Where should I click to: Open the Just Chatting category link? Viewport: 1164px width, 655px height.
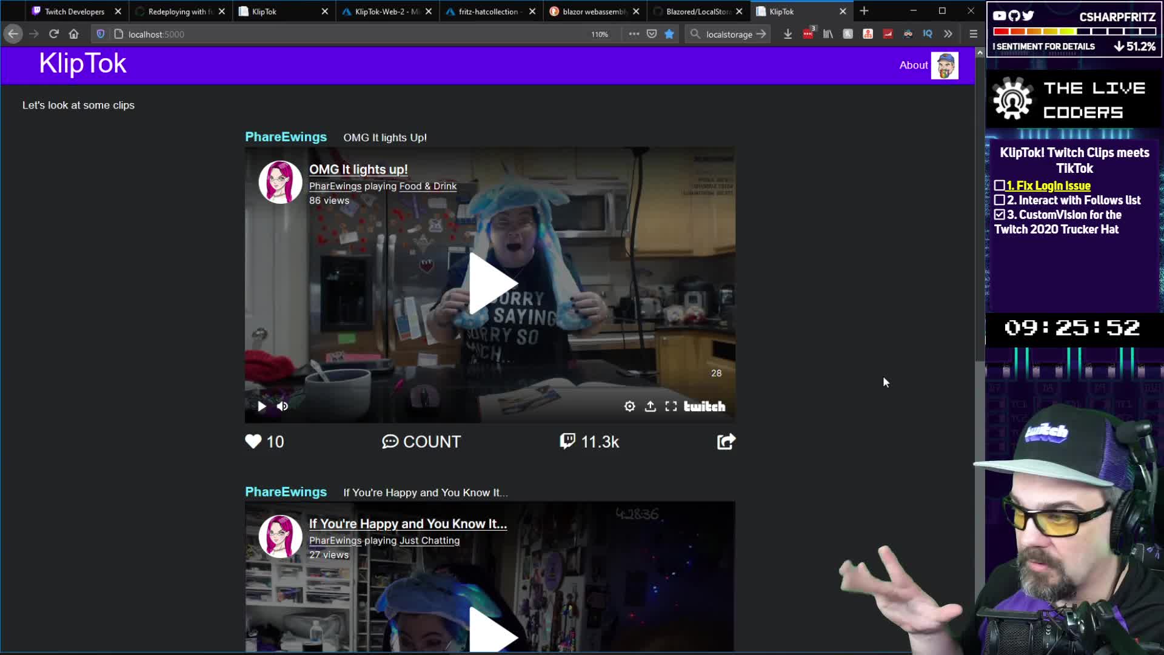(429, 540)
